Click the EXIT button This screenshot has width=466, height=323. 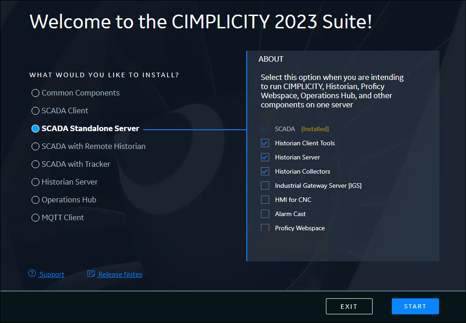(x=349, y=306)
